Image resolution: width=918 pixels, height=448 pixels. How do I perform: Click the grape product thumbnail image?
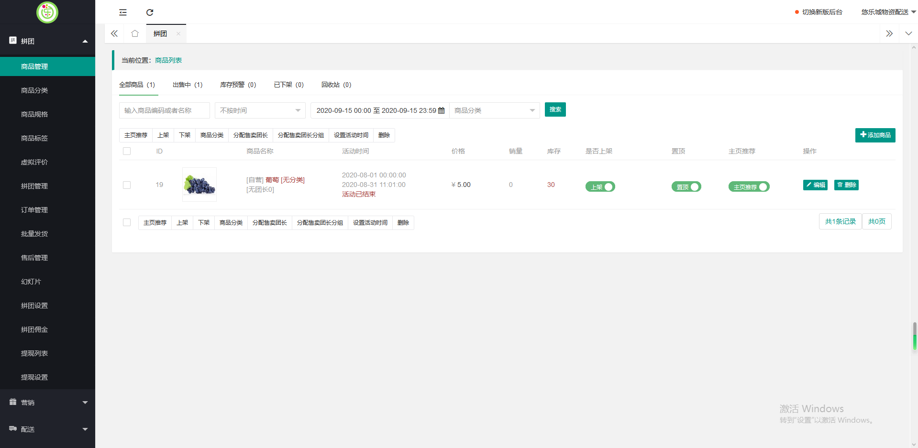tap(199, 184)
